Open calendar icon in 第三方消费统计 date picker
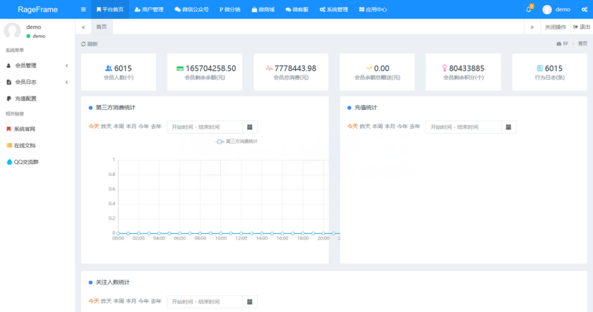The width and height of the screenshot is (593, 312). (x=250, y=127)
